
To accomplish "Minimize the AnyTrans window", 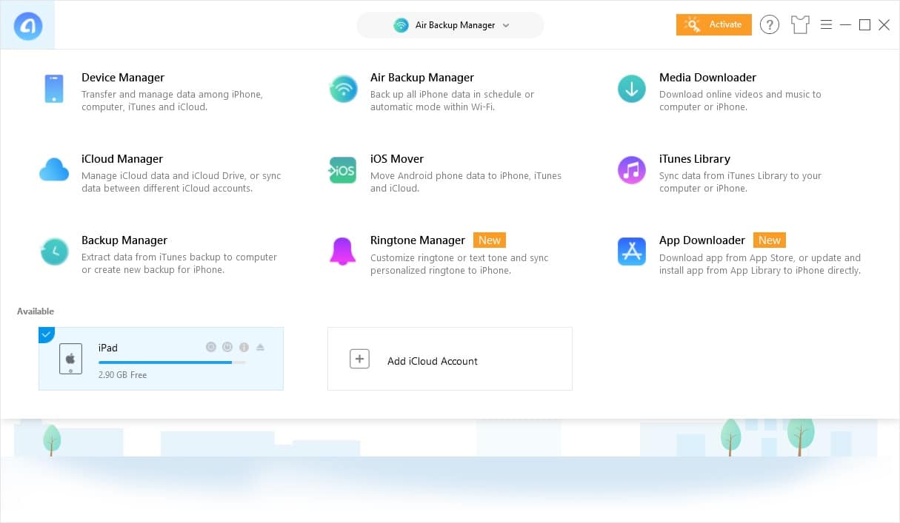I will 846,25.
